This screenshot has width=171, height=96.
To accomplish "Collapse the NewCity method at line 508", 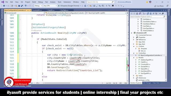I will pyautogui.click(x=20, y=33).
